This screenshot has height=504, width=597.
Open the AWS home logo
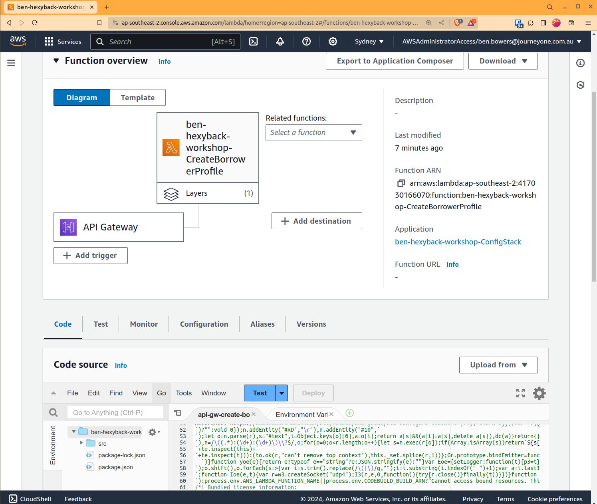[18, 41]
